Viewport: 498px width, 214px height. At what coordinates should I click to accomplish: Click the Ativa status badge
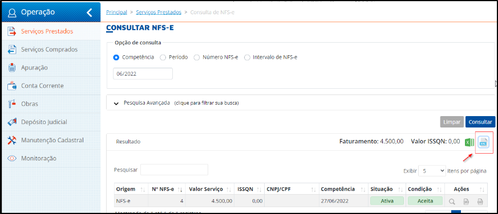point(387,201)
